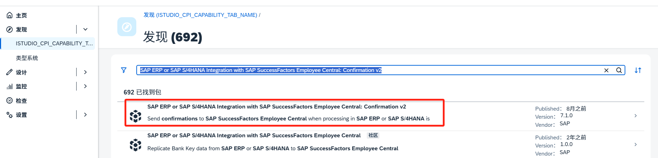Image resolution: width=658 pixels, height=158 pixels.
Task: Open the SAP ERP Employee Central 社区 package title
Action: 254,136
